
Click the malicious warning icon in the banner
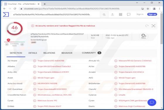(x=33, y=26)
